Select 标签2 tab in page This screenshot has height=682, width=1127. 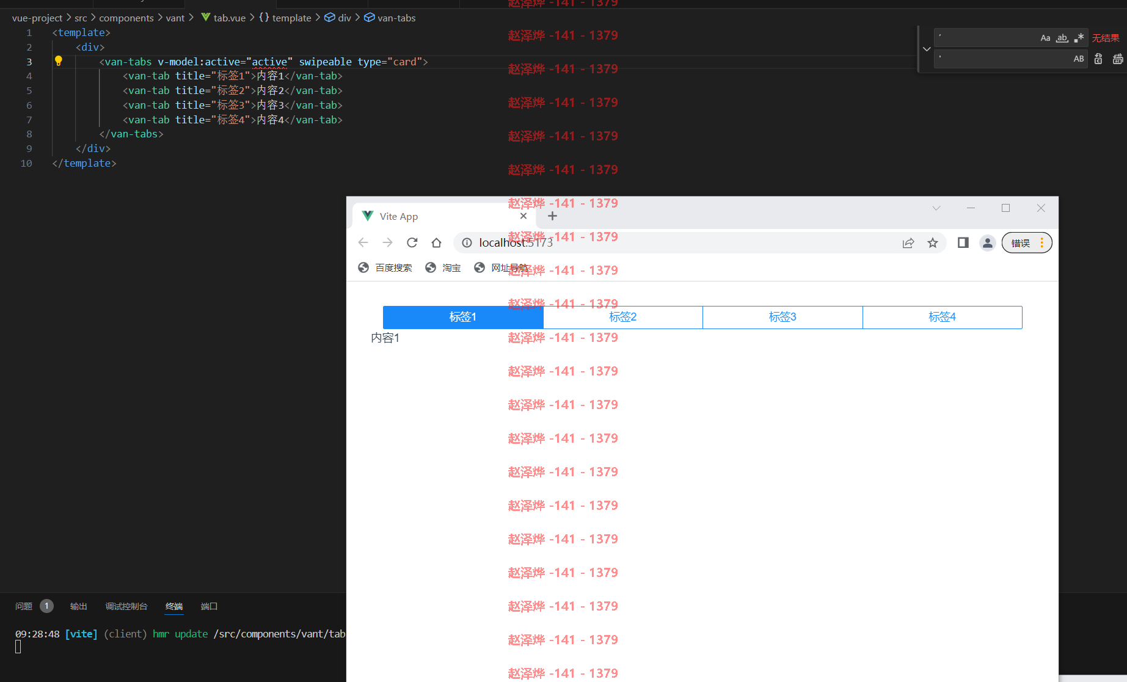click(623, 317)
